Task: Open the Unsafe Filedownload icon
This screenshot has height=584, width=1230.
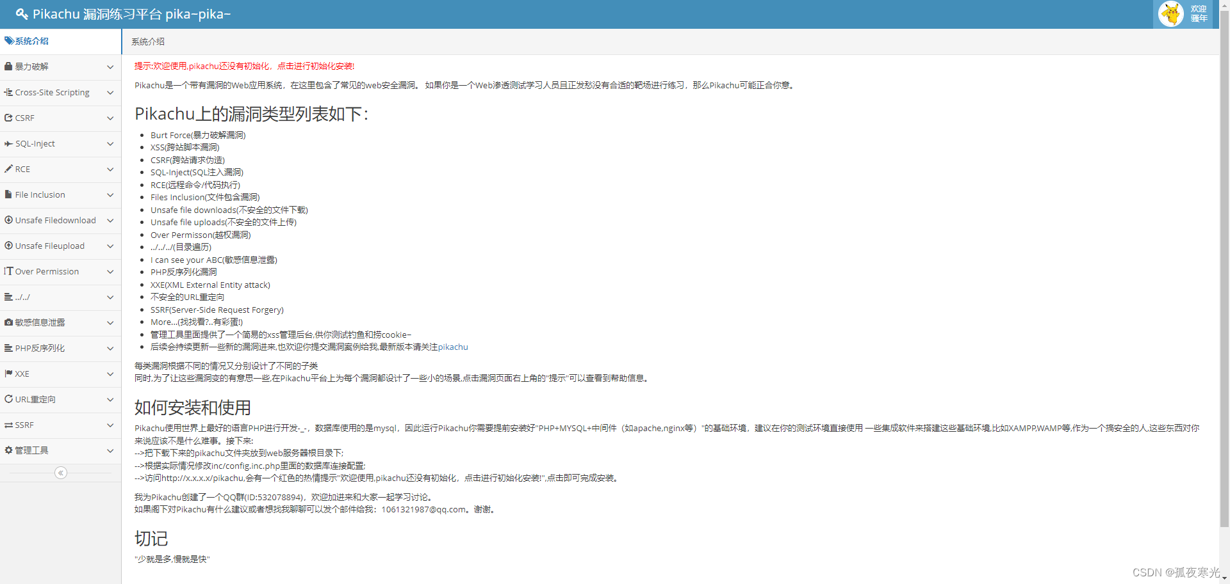Action: [x=8, y=220]
